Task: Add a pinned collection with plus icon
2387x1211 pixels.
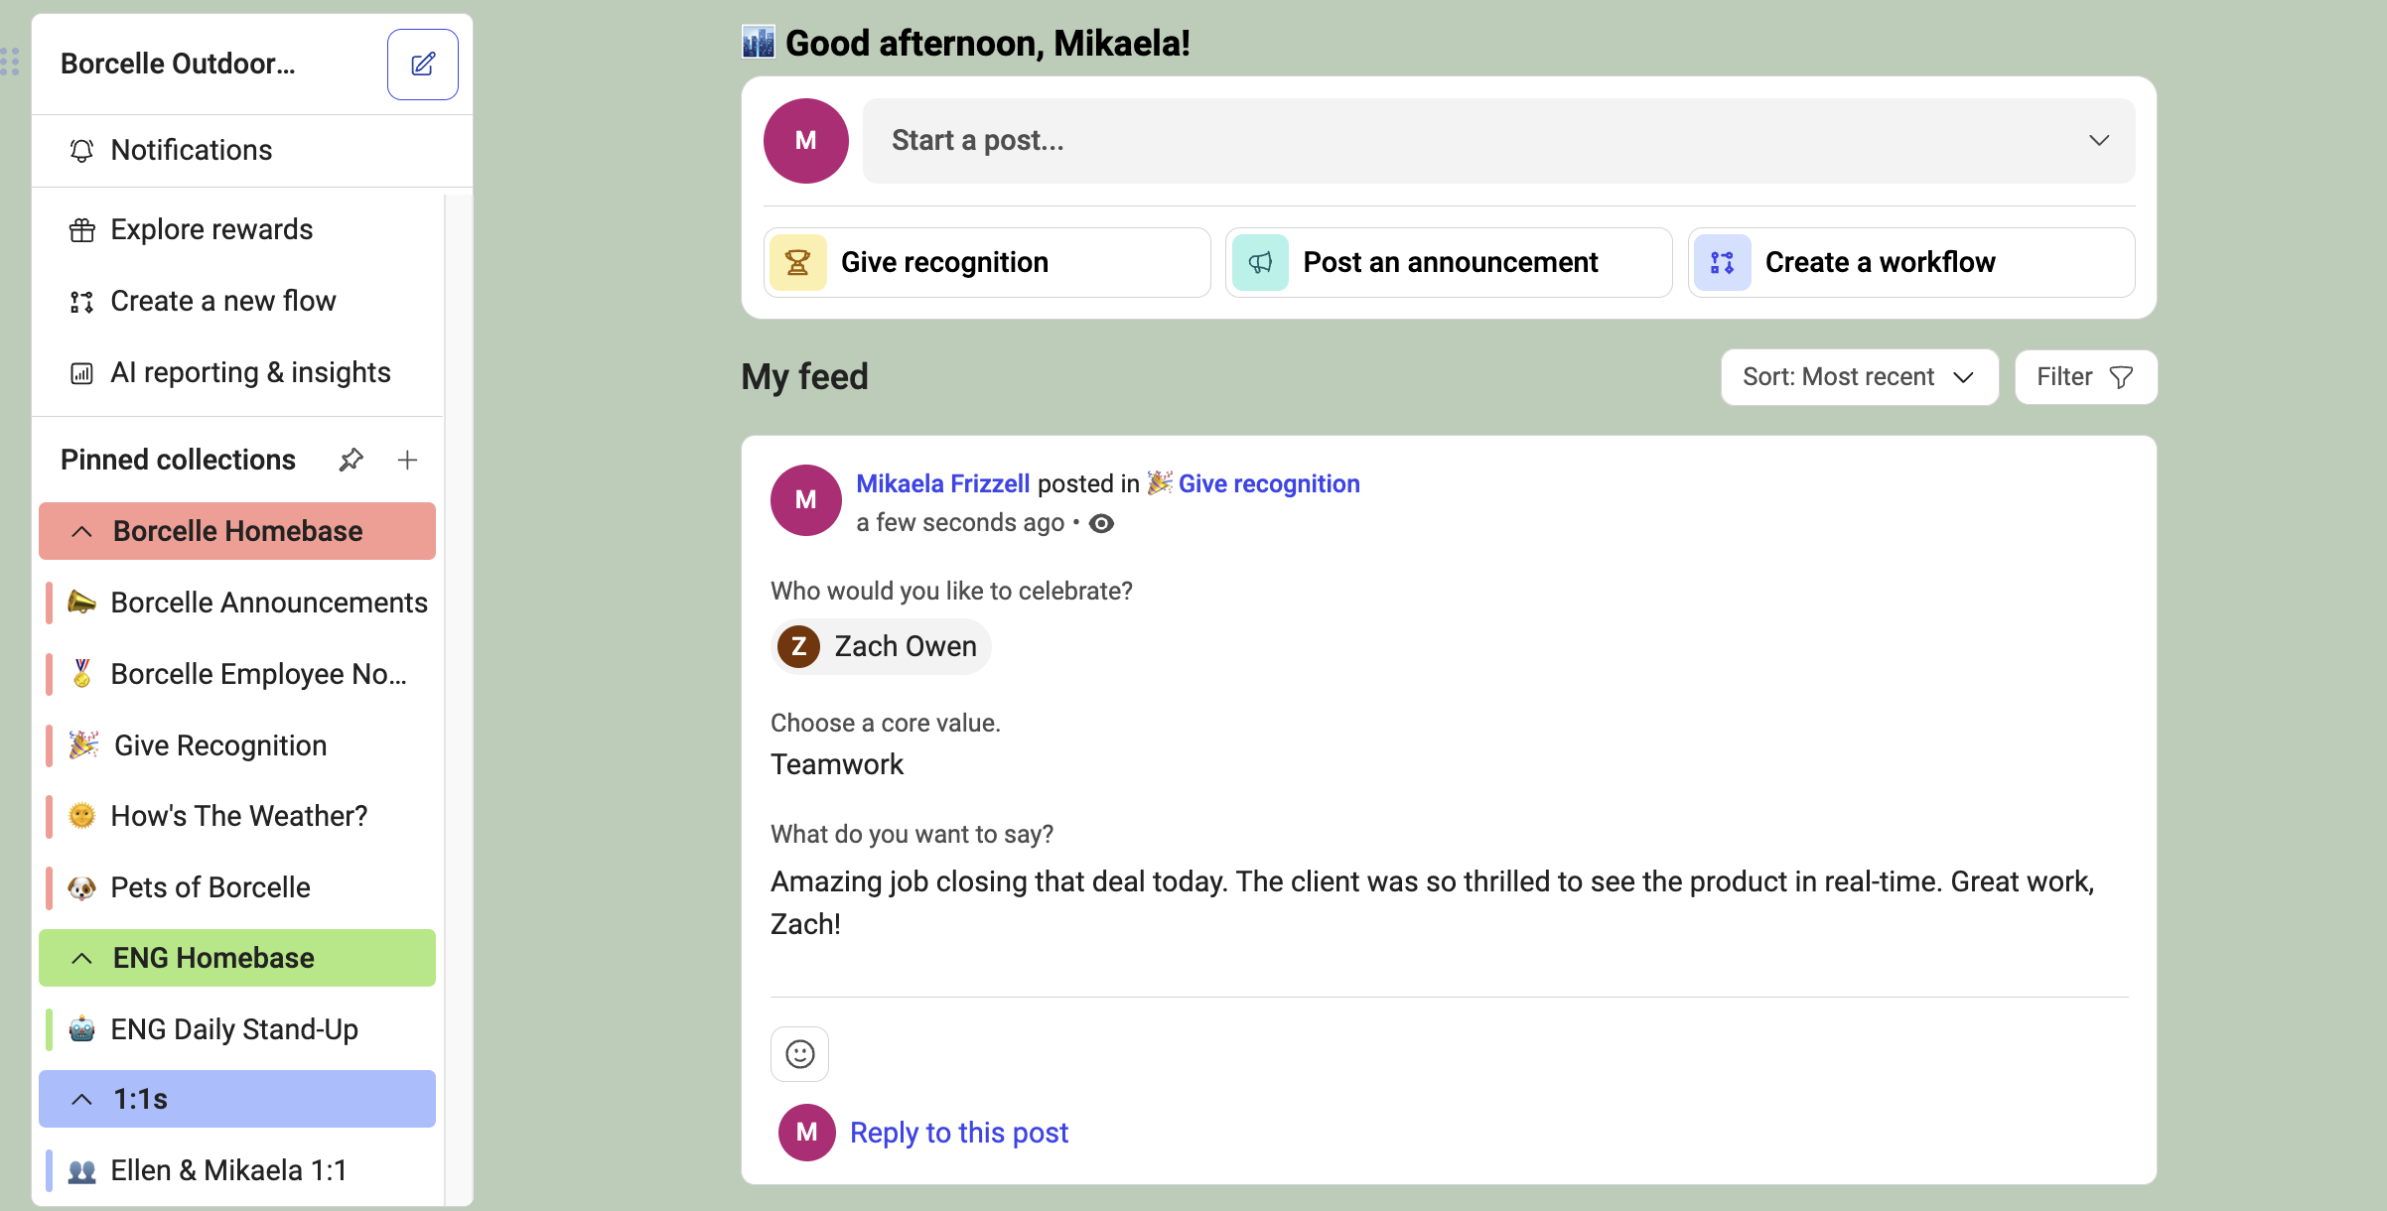Action: pos(407,460)
